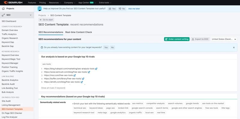The height and width of the screenshot is (119, 240).
Task: Click 'keyword research tool' word tag
Action: click(84, 113)
